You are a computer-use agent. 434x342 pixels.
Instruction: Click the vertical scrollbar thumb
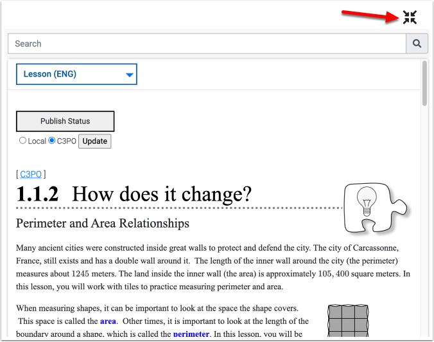(424, 84)
